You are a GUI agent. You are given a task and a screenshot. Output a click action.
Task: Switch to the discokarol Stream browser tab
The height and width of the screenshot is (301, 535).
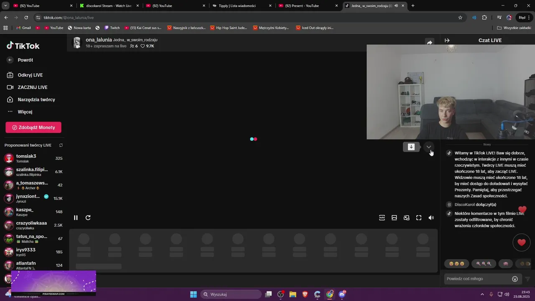coord(109,6)
